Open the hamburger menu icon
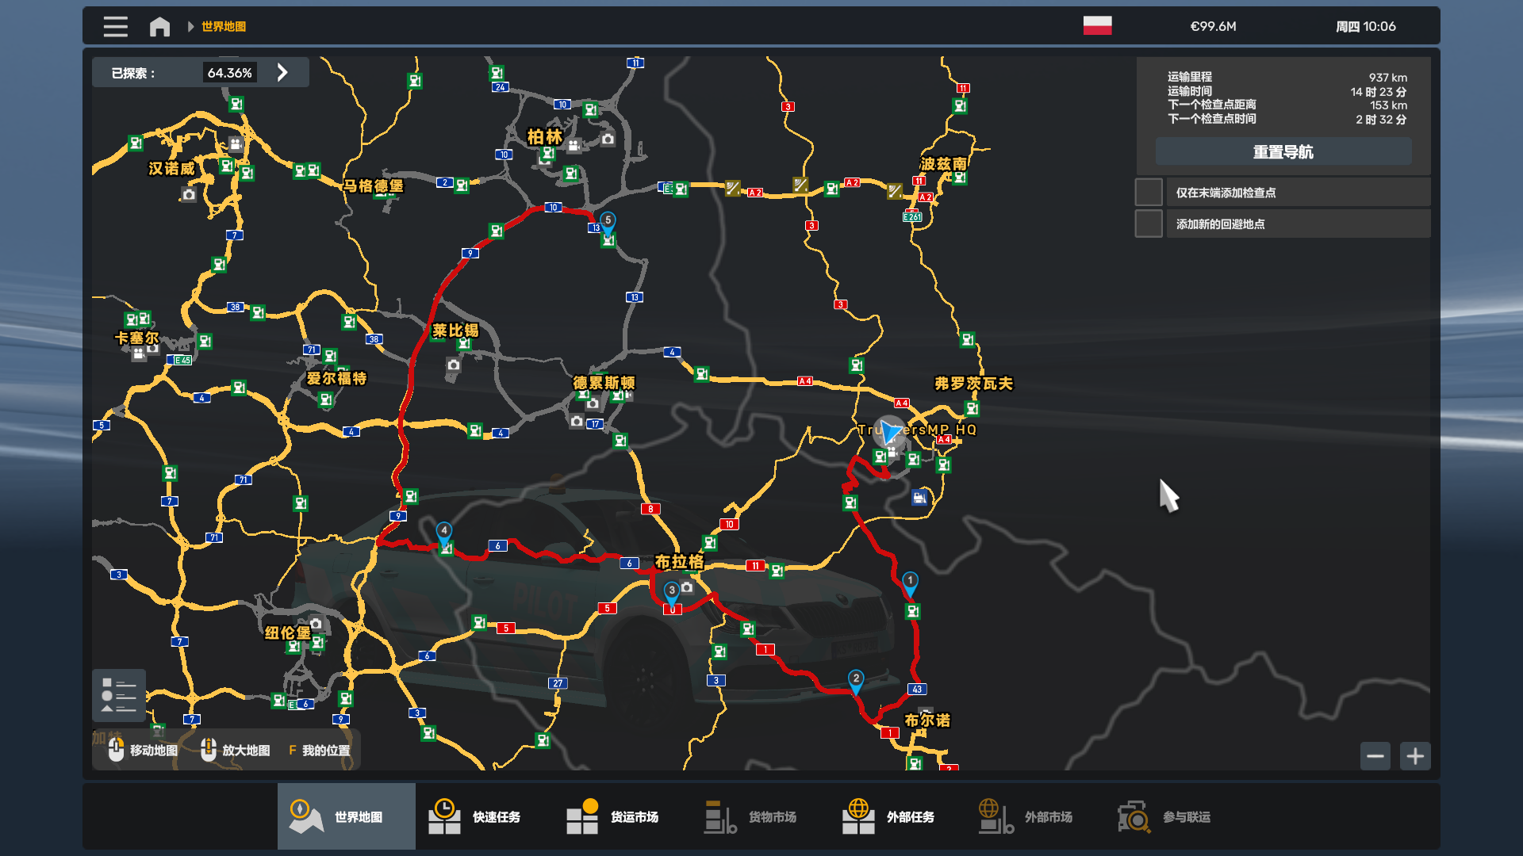The height and width of the screenshot is (856, 1523). tap(115, 26)
